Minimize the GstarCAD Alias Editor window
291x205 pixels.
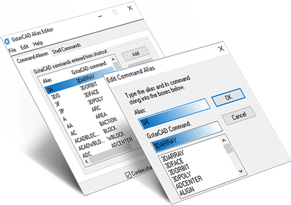[100, 16]
